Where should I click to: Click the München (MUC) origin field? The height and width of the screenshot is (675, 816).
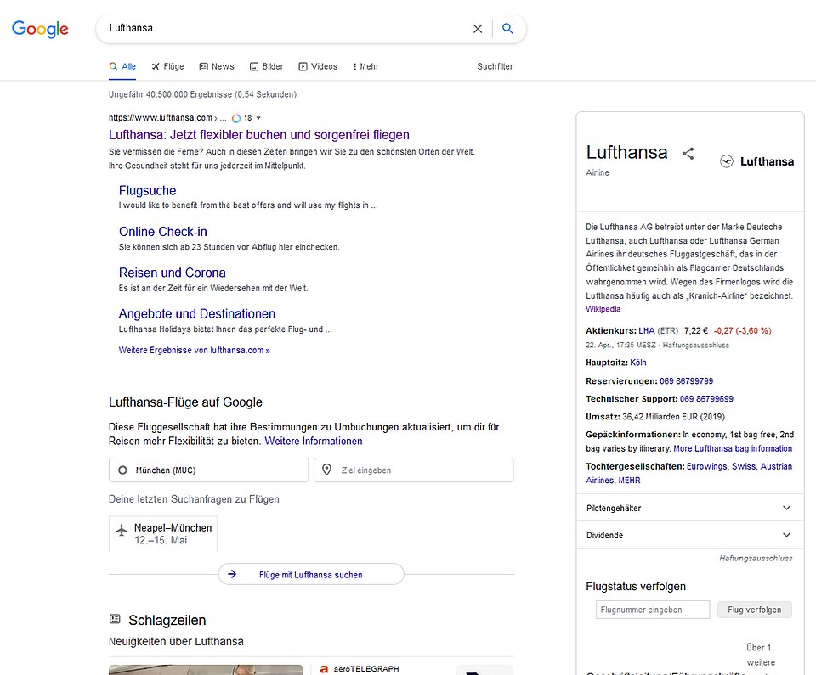pos(208,470)
